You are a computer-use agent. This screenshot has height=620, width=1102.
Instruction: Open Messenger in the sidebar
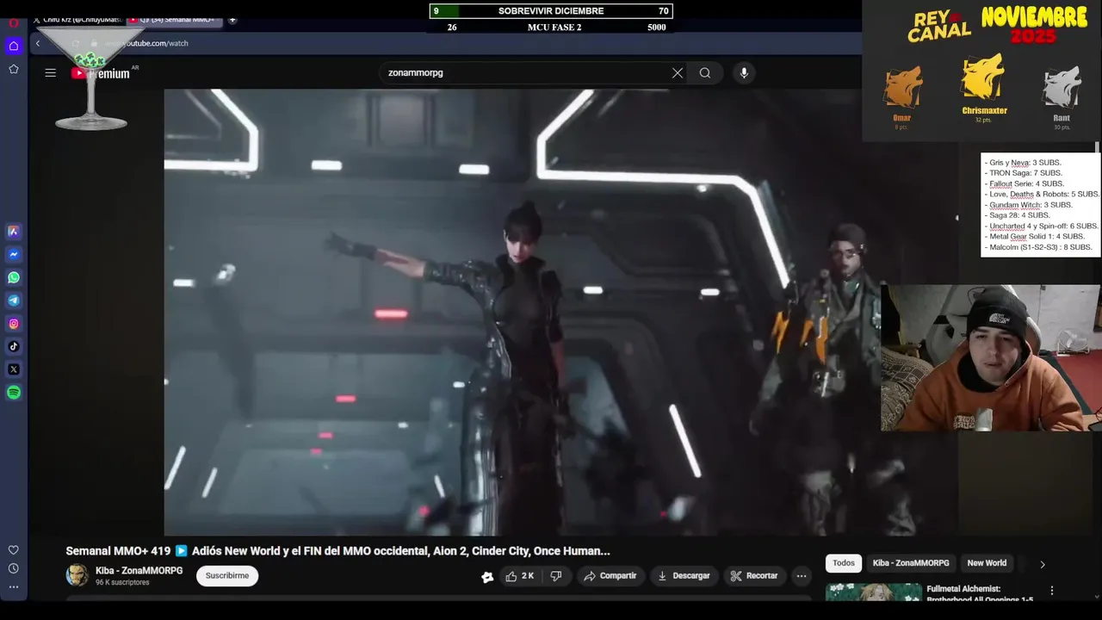[x=14, y=255]
